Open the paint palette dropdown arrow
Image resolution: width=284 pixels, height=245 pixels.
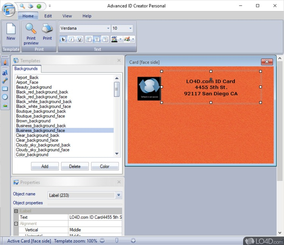point(133,39)
